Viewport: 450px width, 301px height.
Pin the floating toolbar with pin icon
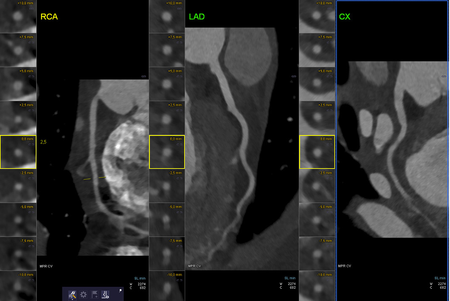[120, 291]
